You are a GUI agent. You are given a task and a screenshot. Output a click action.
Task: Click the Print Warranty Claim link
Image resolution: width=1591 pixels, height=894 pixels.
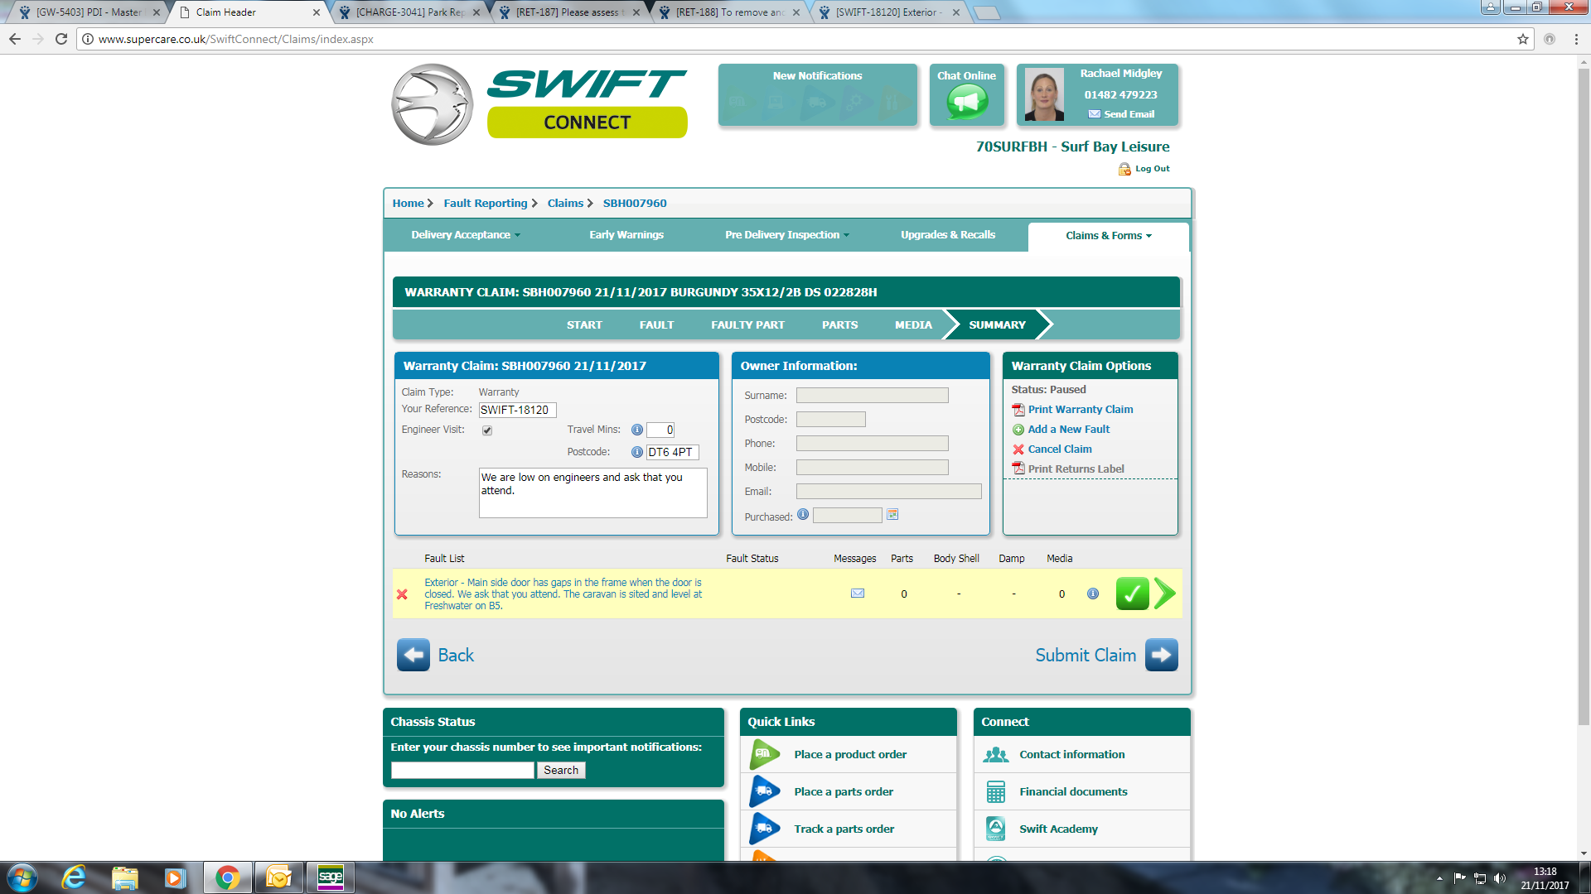point(1080,410)
